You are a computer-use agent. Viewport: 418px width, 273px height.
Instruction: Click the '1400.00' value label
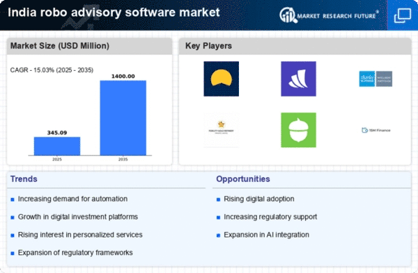pyautogui.click(x=123, y=76)
